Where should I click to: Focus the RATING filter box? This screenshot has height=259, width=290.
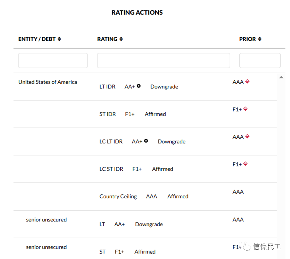(x=164, y=60)
